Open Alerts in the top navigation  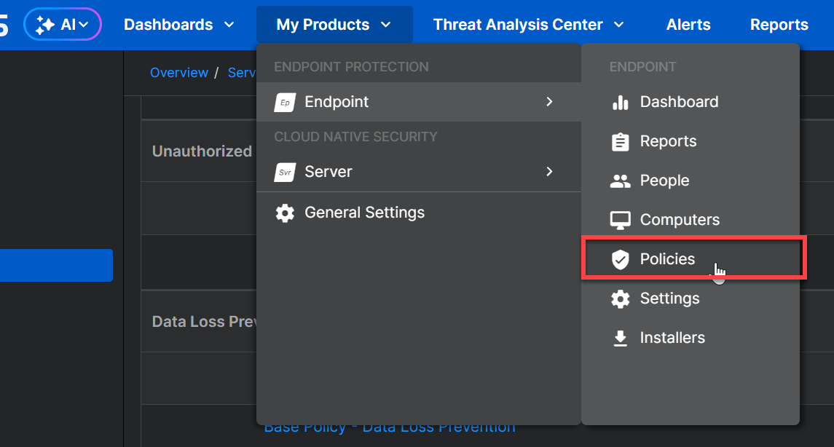(688, 25)
